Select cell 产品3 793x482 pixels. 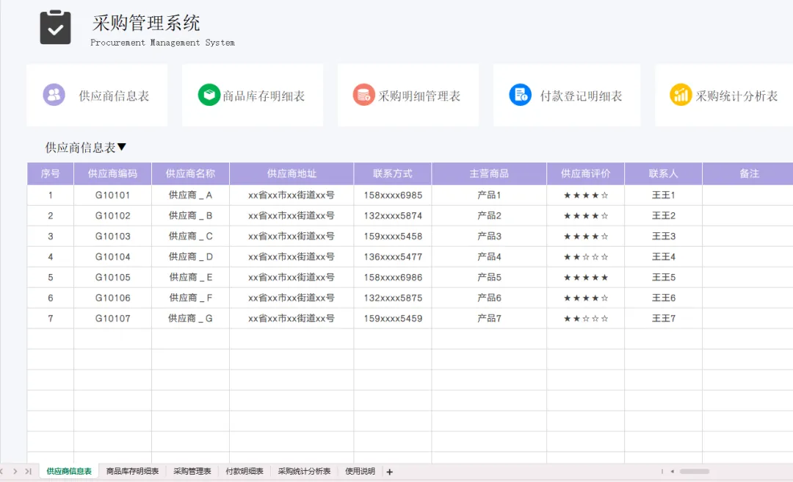489,237
